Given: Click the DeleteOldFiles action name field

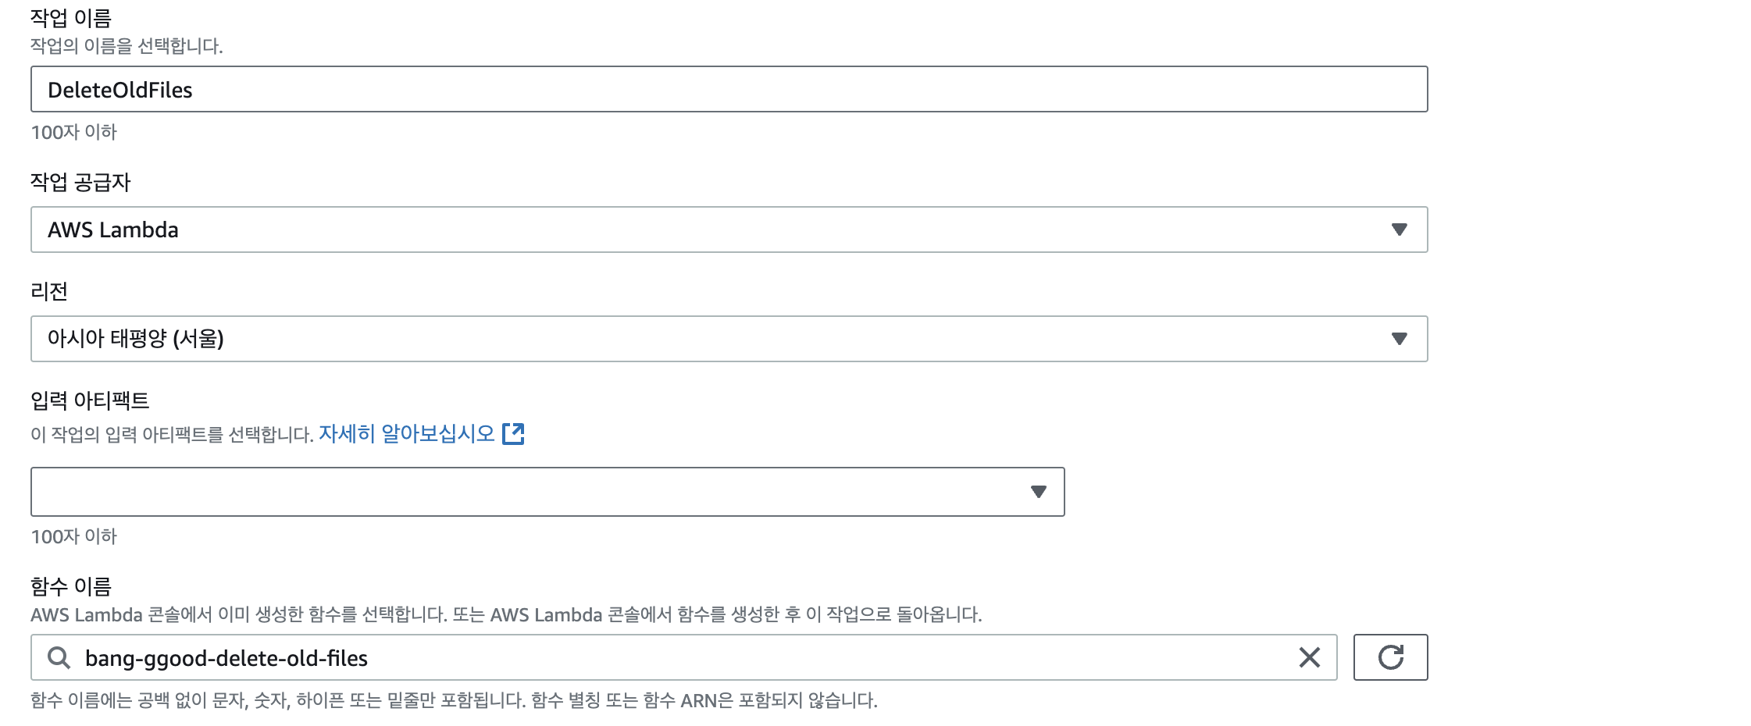Looking at the screenshot, I should click(x=729, y=89).
